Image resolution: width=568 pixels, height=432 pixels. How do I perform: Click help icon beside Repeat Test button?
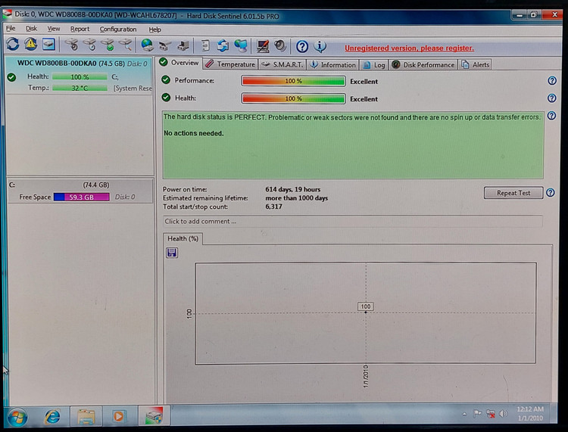(x=551, y=193)
